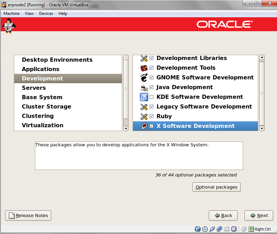This screenshot has height=234, width=277.
Task: Click the keyboard capture green arrow icon
Action: (x=251, y=229)
